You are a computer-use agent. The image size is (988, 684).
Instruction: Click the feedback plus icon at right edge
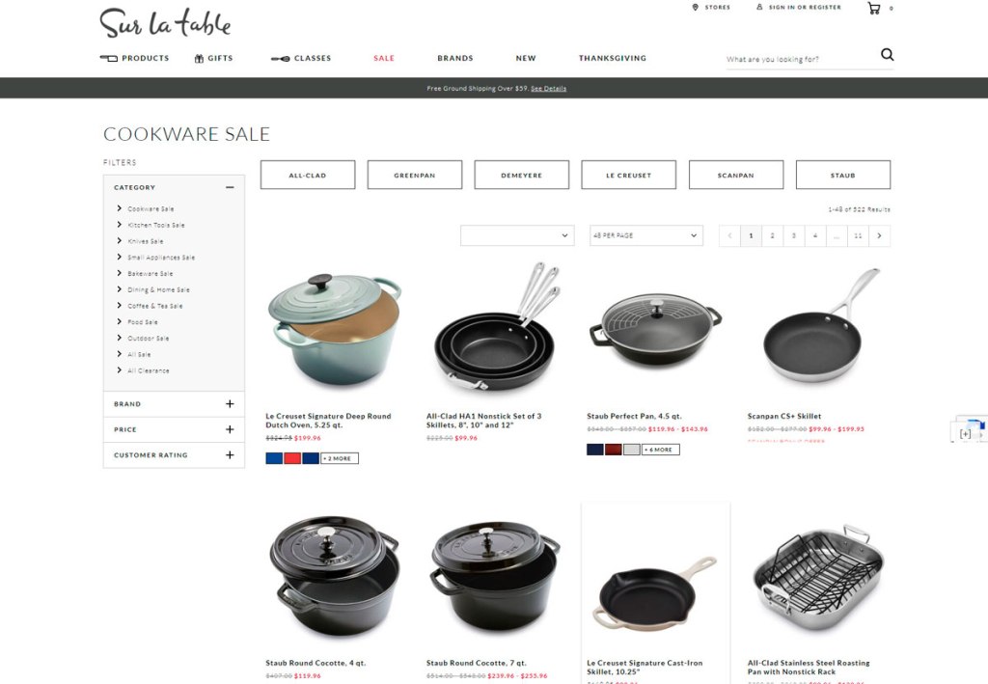point(965,434)
